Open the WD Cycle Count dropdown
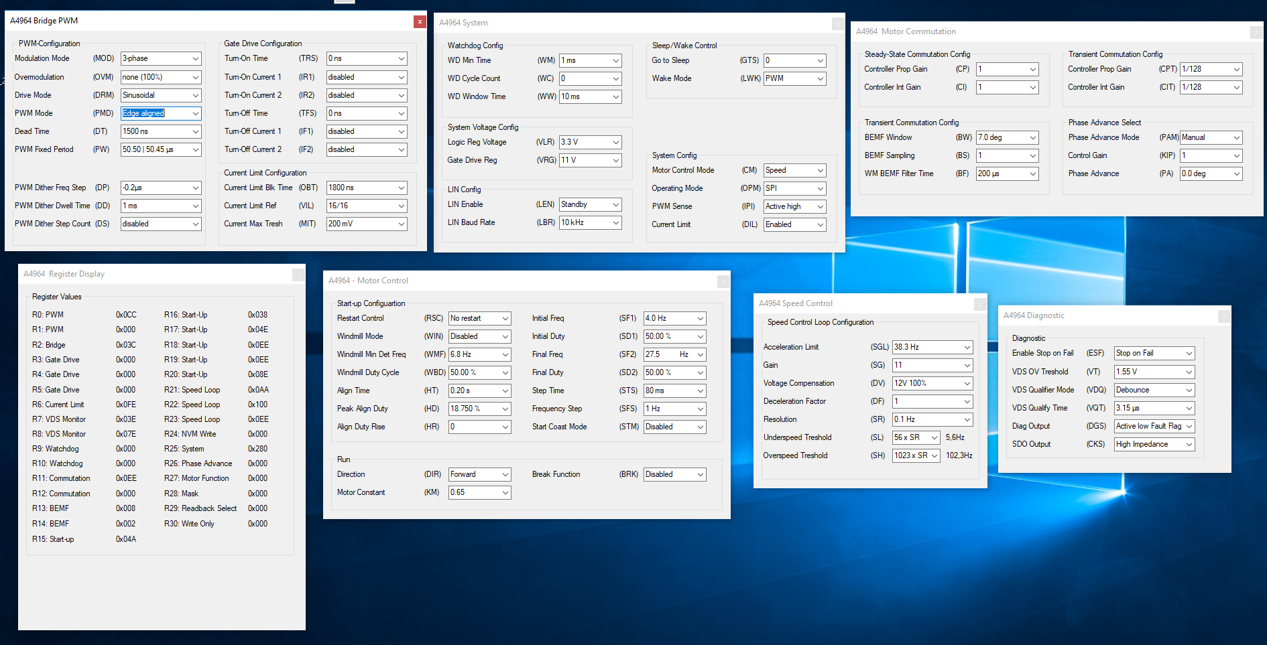Viewport: 1267px width, 645px height. [x=591, y=78]
